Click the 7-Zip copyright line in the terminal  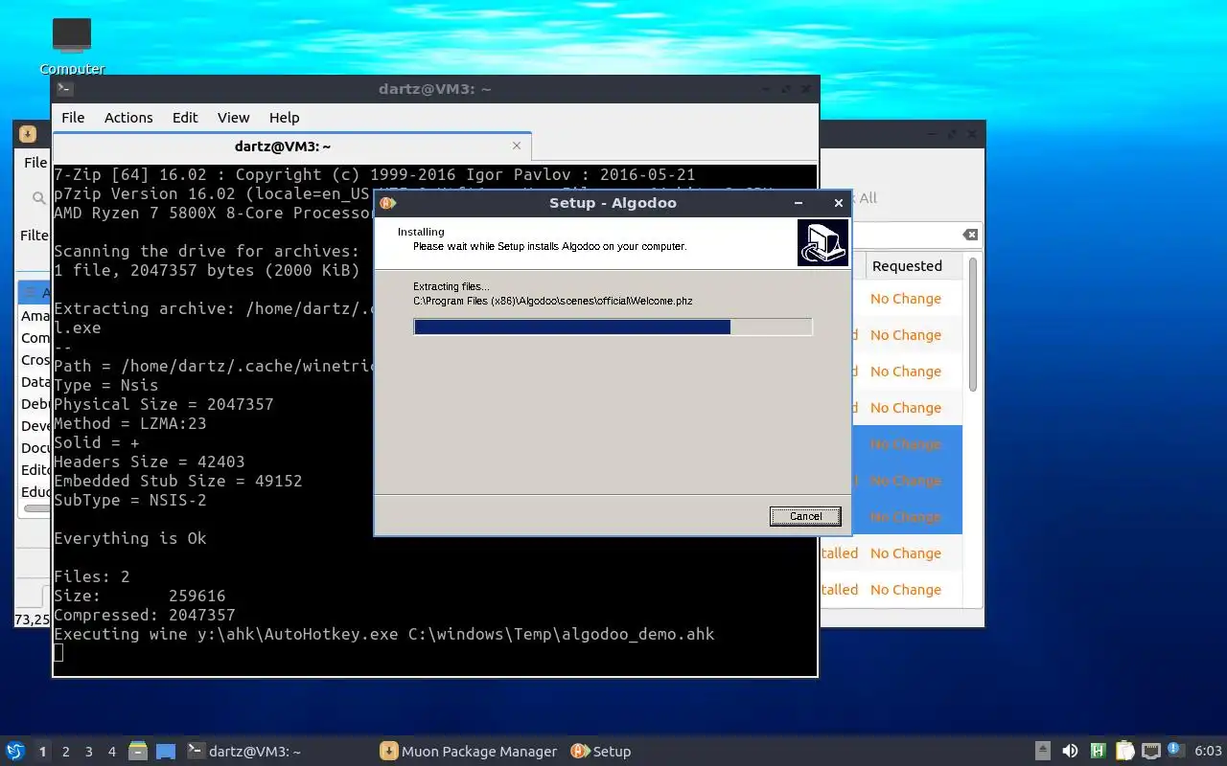(374, 174)
